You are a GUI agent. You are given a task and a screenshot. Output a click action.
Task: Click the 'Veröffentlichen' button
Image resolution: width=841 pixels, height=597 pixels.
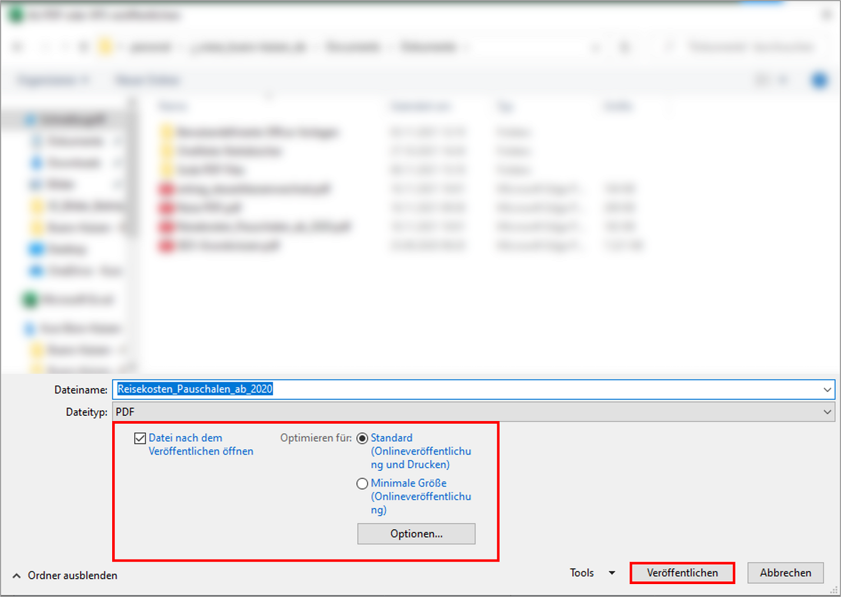tap(682, 573)
